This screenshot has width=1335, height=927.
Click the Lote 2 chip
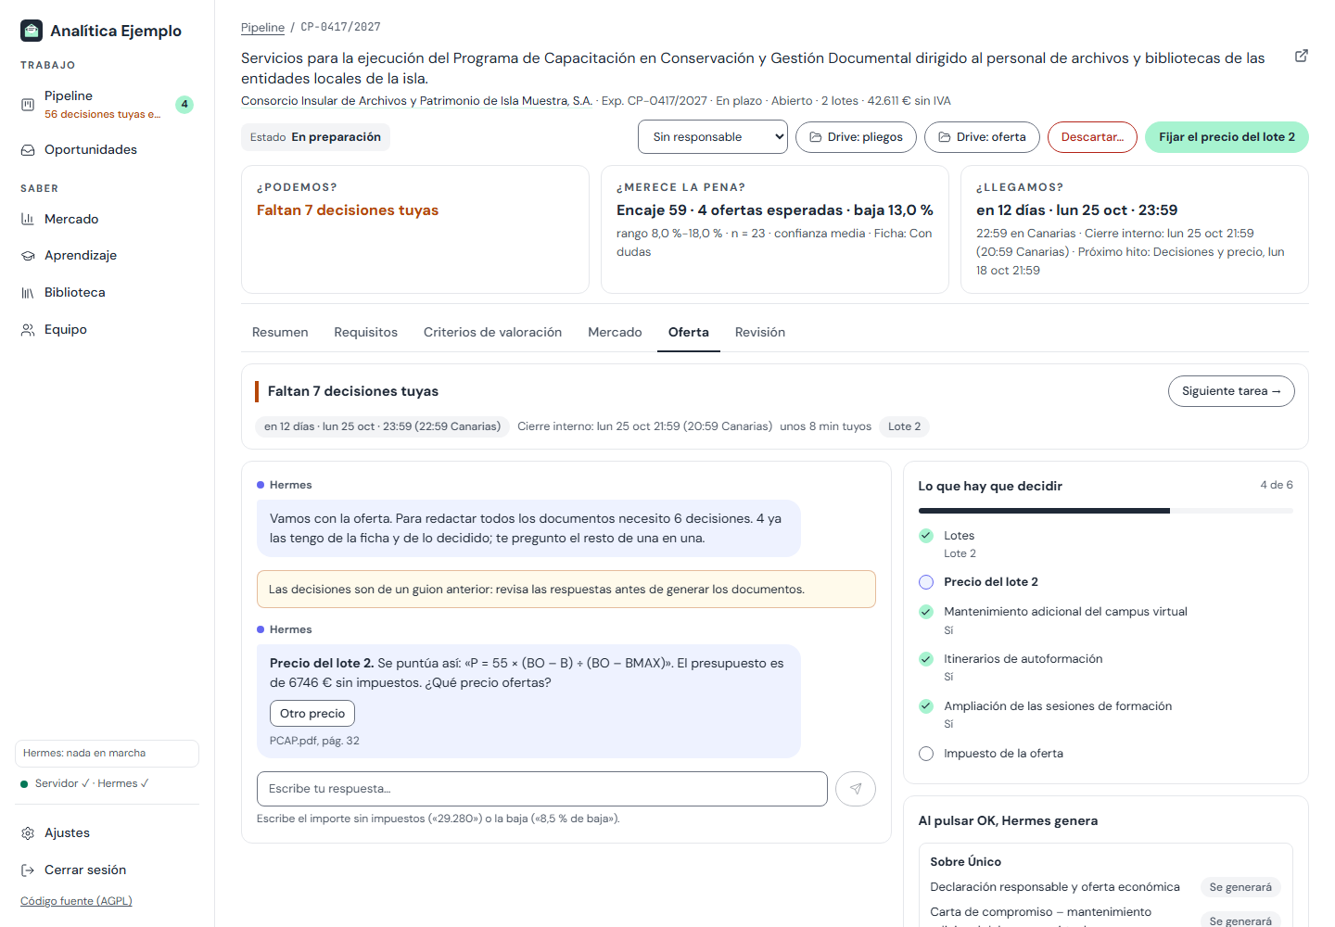pyautogui.click(x=905, y=426)
